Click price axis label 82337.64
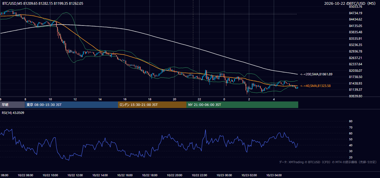The height and width of the screenshot is (178, 380). click(355, 64)
